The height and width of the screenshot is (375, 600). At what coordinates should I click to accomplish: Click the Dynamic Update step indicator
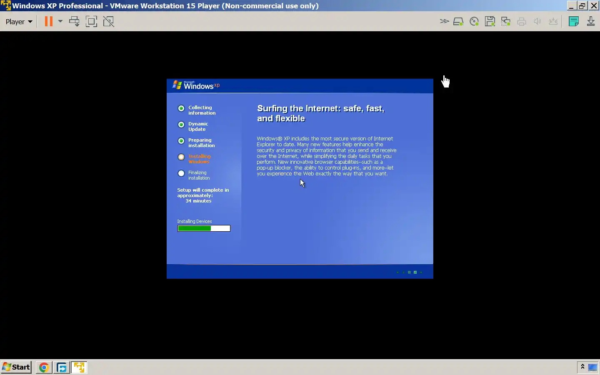pos(181,125)
